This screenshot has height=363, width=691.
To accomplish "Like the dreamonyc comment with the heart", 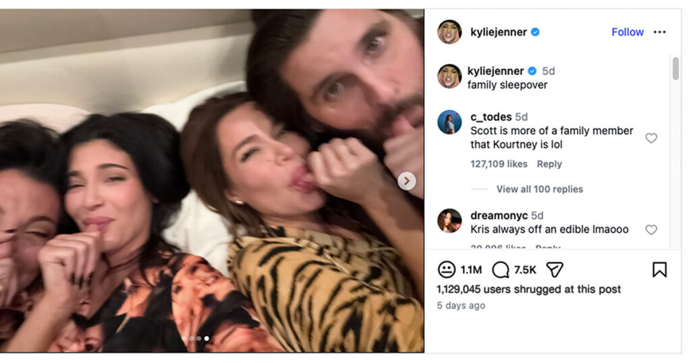I will coord(651,229).
